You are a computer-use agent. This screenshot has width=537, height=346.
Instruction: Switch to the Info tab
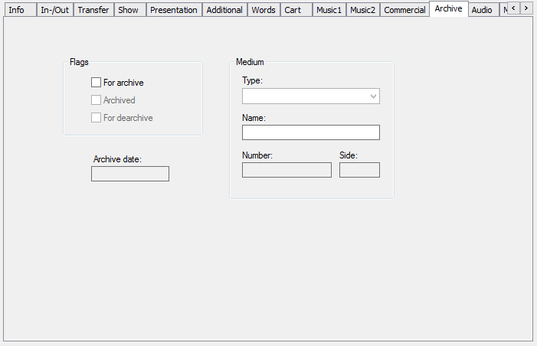17,10
